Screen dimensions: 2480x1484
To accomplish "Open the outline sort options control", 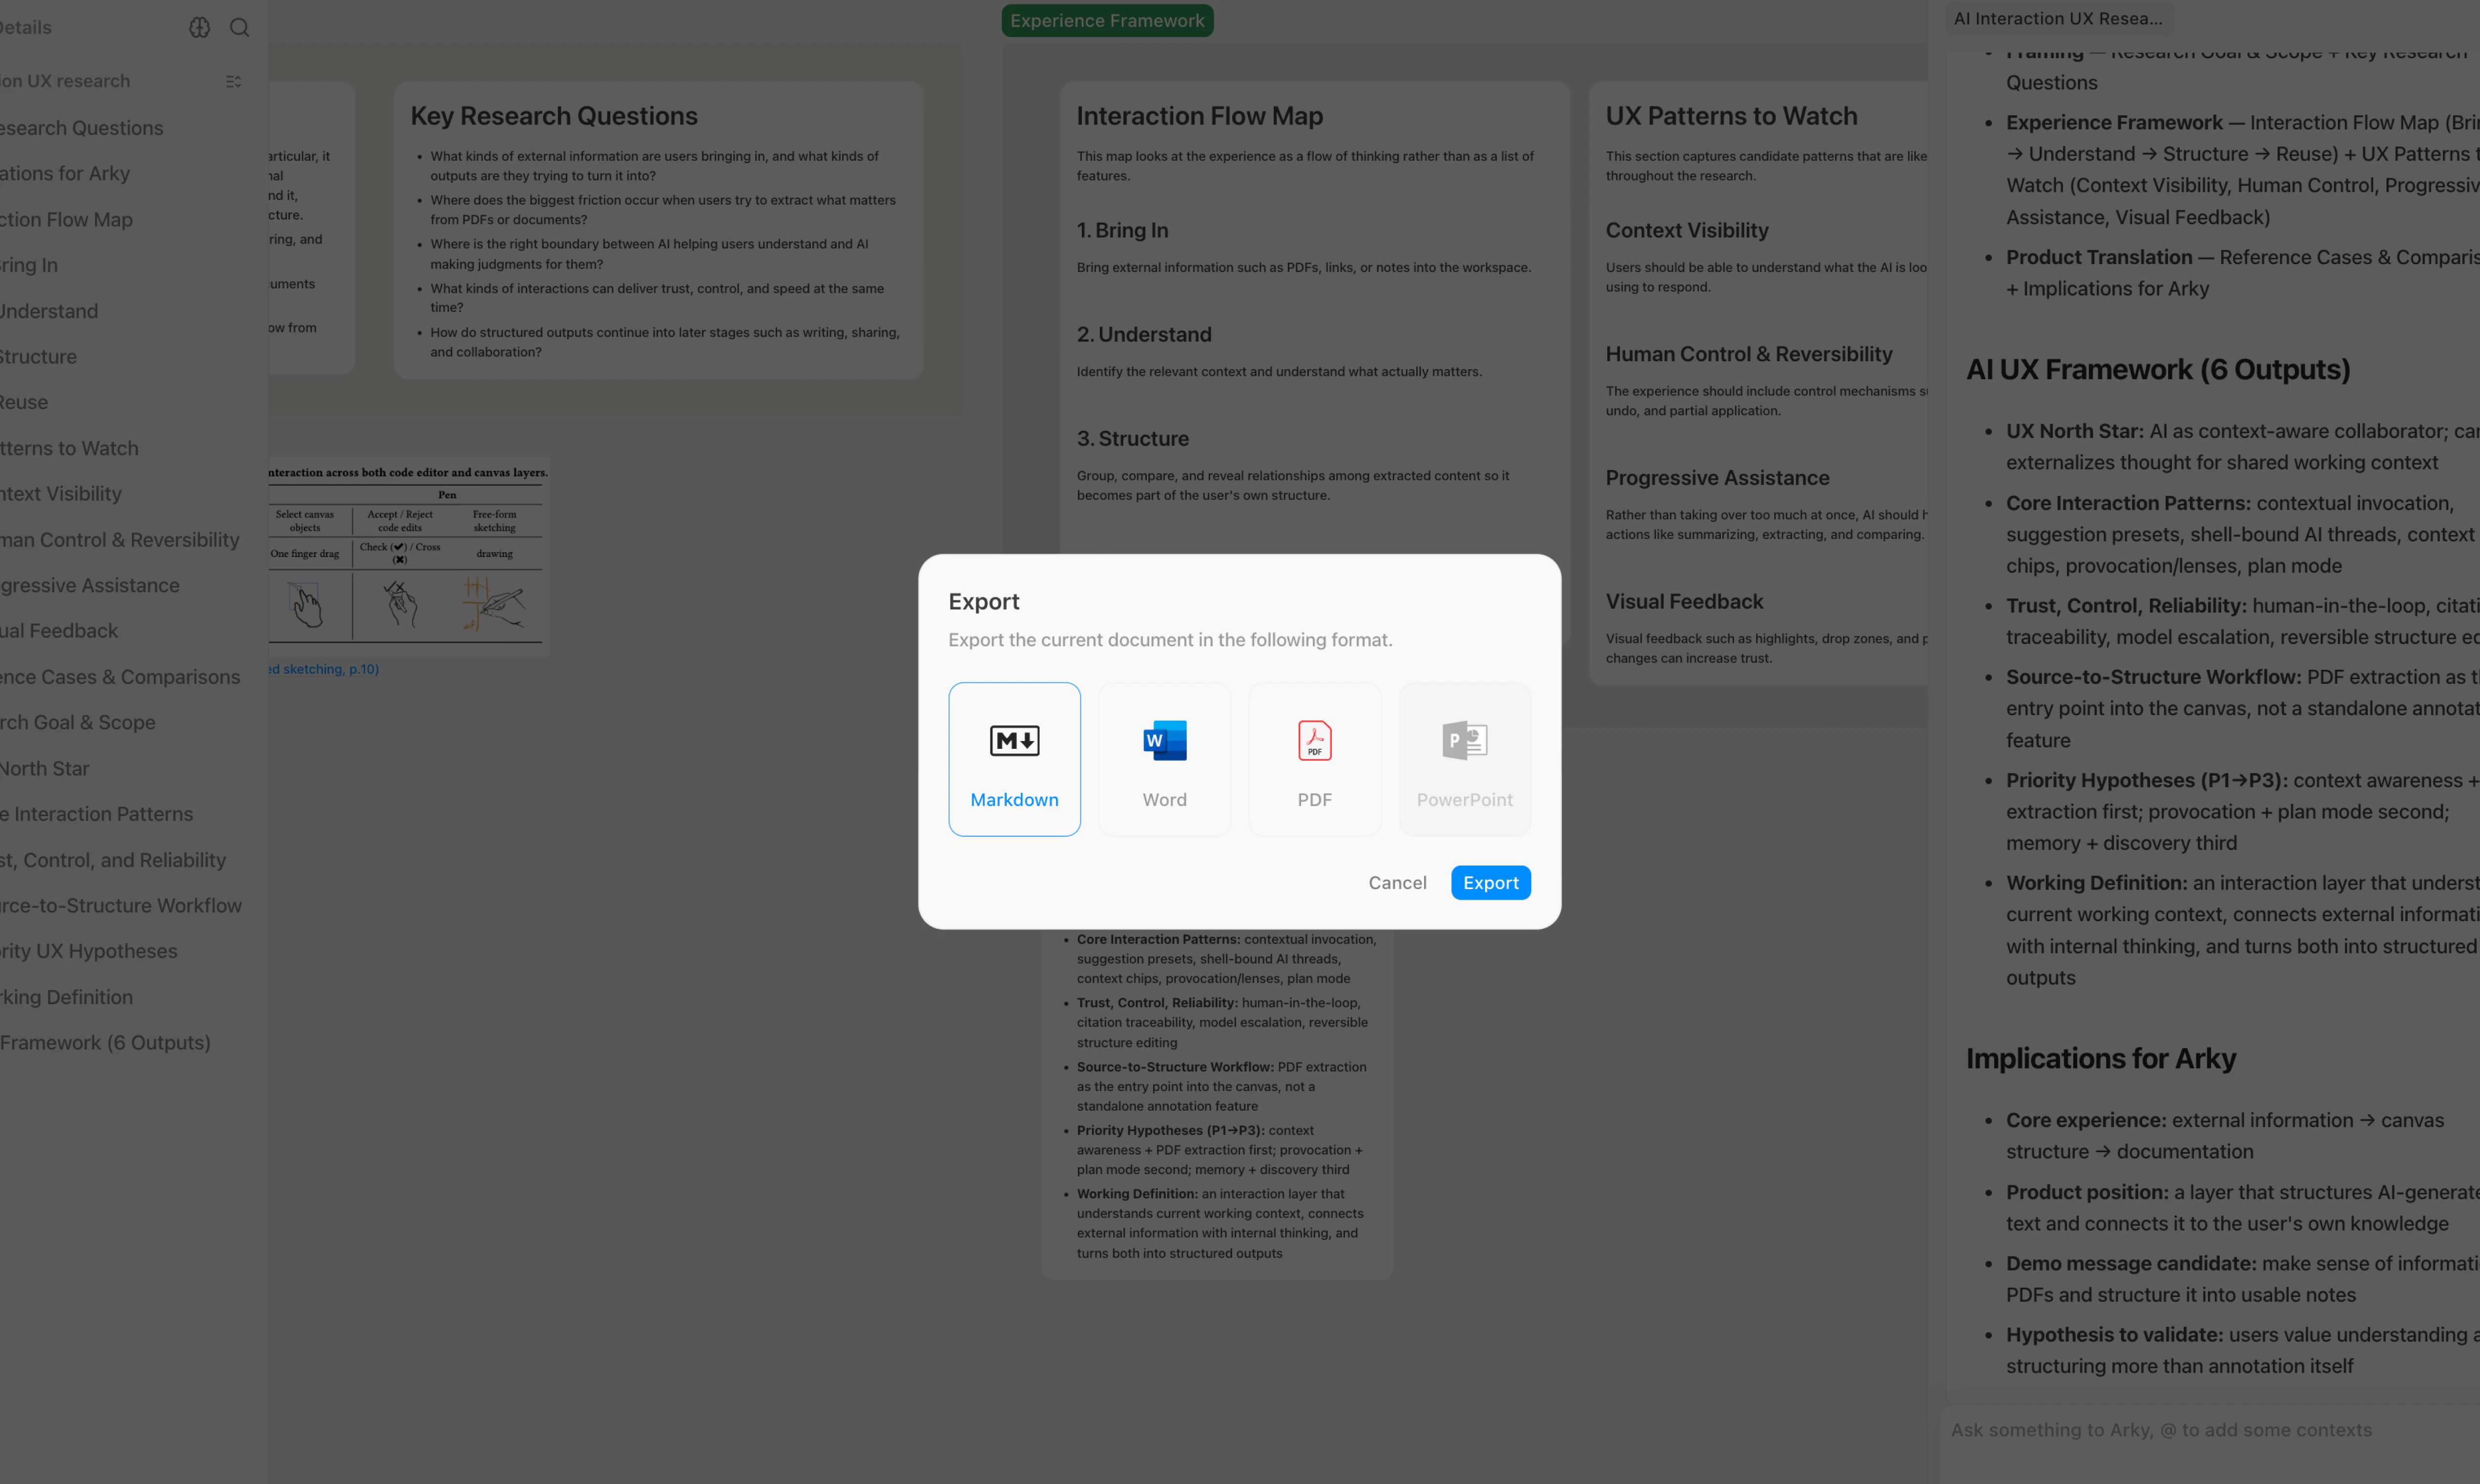I will [x=234, y=81].
